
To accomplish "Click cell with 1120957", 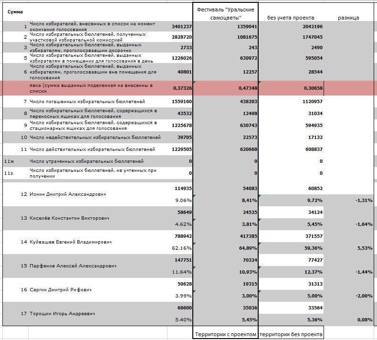I will click(x=313, y=102).
